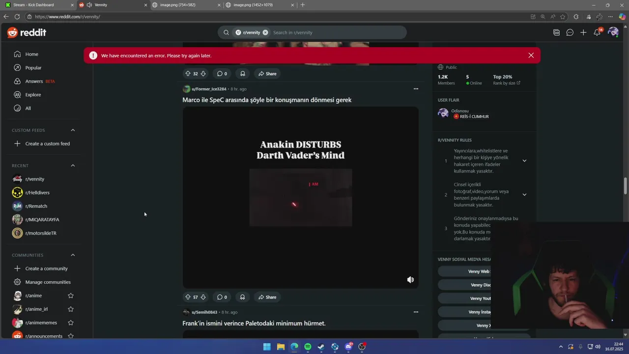Favorite r/anime with the star
This screenshot has width=629, height=354.
pyautogui.click(x=71, y=295)
